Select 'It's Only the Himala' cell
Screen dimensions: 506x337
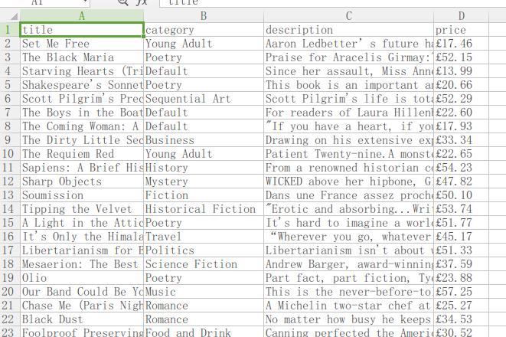[82, 237]
